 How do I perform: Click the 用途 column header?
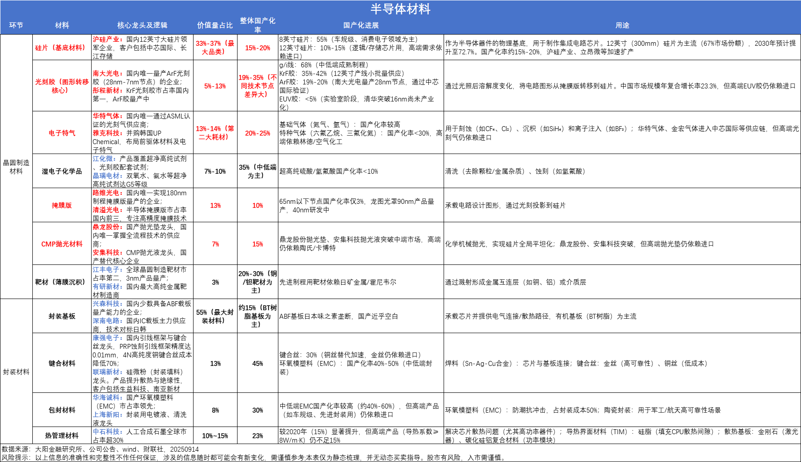point(622,25)
